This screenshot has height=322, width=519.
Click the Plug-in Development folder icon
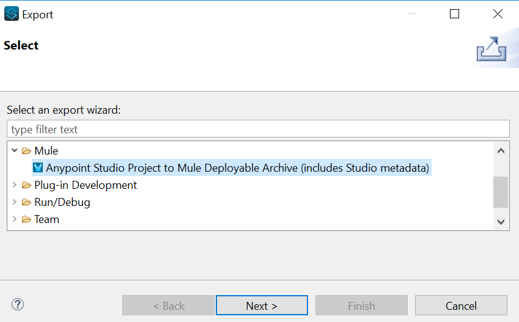click(x=26, y=185)
